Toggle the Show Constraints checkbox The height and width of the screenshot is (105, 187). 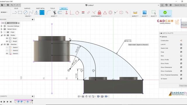tap(181, 71)
